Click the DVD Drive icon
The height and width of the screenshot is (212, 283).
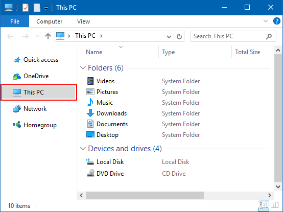(x=90, y=173)
